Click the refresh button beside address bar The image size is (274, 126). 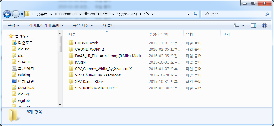(195, 14)
